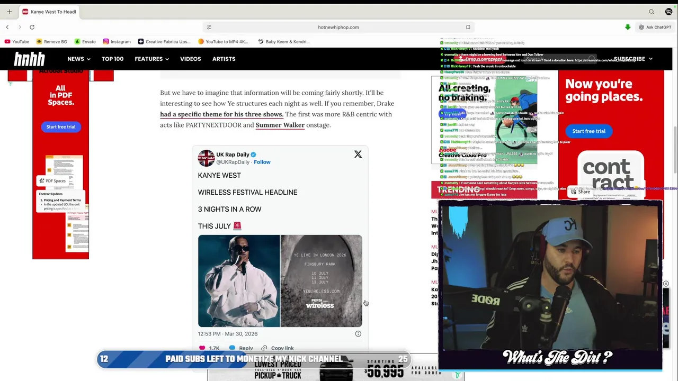
Task: Close the ad with the circled X icon
Action: tap(666, 284)
